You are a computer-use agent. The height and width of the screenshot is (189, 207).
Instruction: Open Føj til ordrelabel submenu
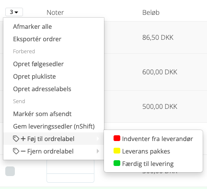pyautogui.click(x=54, y=139)
